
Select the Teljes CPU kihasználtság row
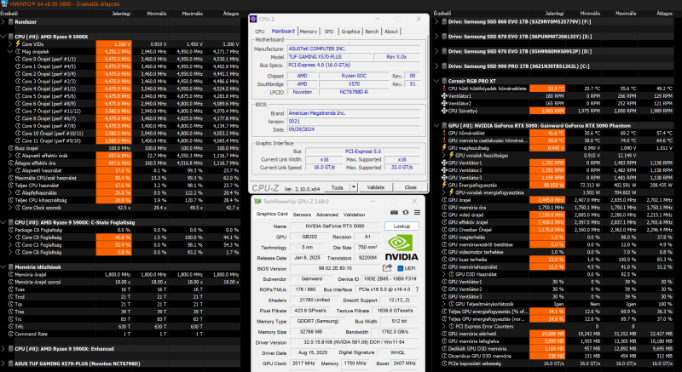(120, 200)
